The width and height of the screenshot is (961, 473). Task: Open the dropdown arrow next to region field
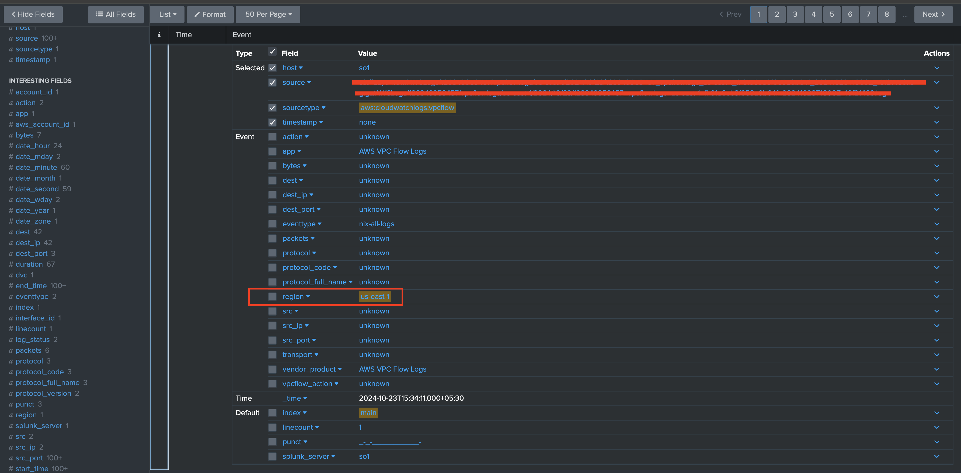coord(308,297)
